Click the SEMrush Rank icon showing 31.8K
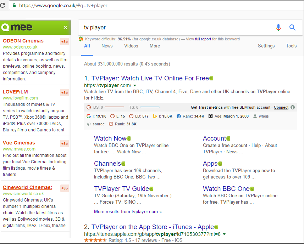 tap(111, 124)
